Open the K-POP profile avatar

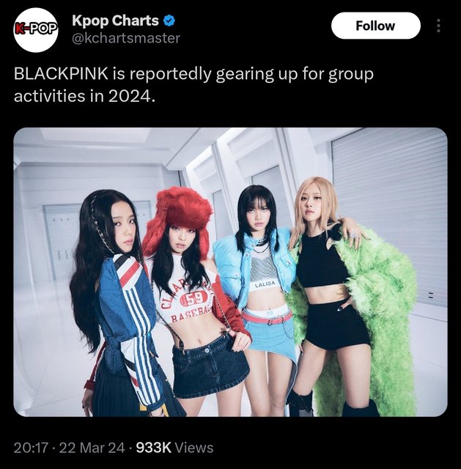coord(36,29)
